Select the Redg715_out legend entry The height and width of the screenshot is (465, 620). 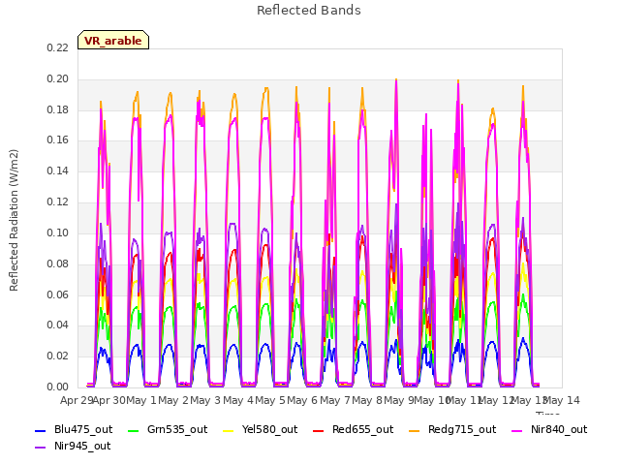click(x=452, y=429)
